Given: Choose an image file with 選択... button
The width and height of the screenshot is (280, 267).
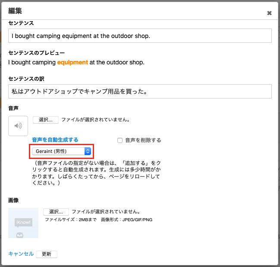Looking at the screenshot, I should click(x=56, y=212).
